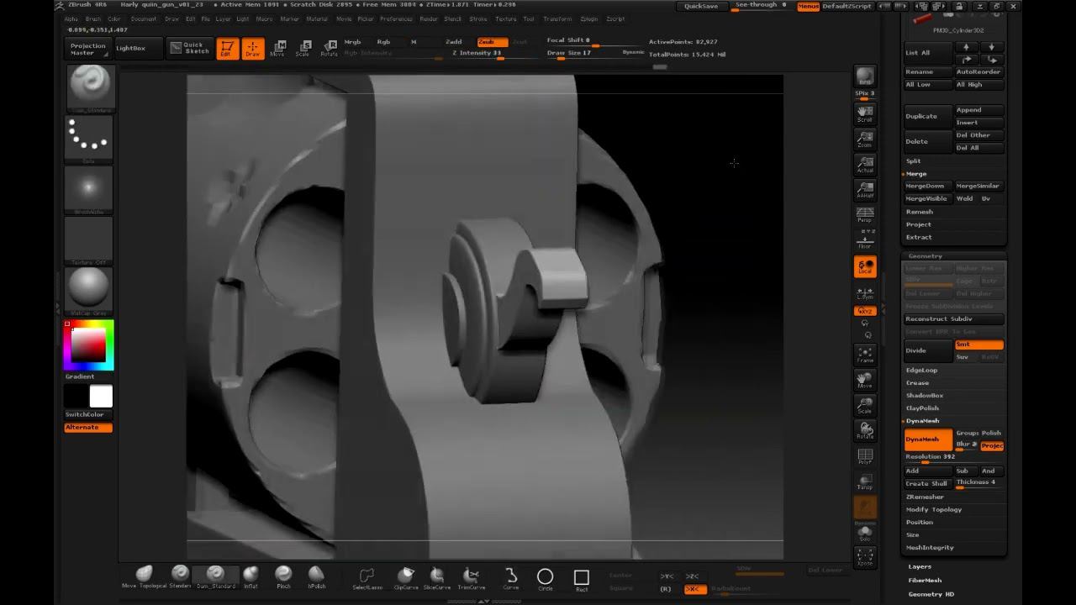Screen dimensions: 1076x605
Task: Open the Transform menu
Action: pyautogui.click(x=557, y=18)
